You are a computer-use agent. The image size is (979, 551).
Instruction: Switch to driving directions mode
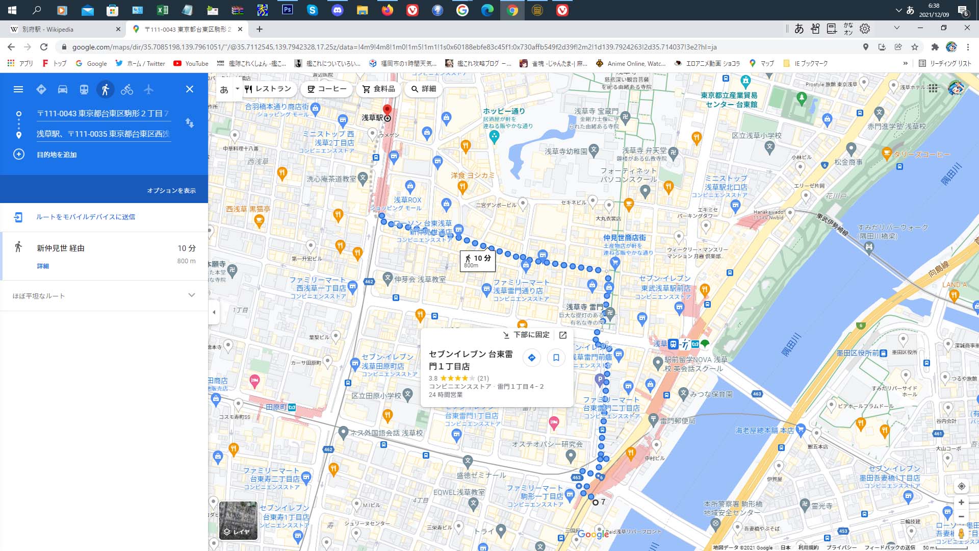tap(63, 89)
